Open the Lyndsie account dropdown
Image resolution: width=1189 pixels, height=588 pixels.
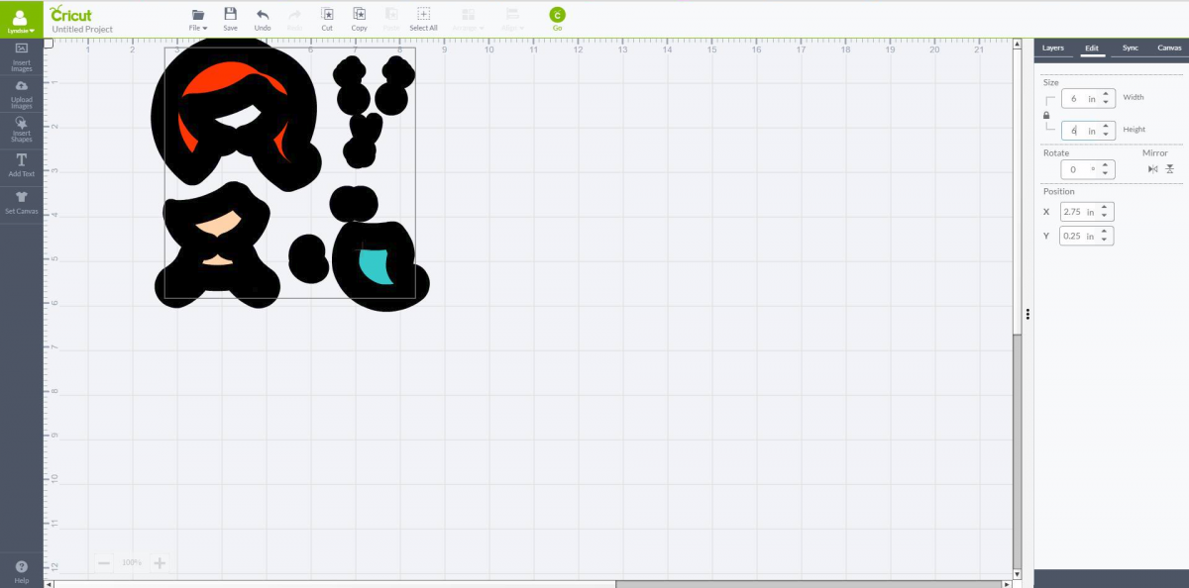coord(21,24)
